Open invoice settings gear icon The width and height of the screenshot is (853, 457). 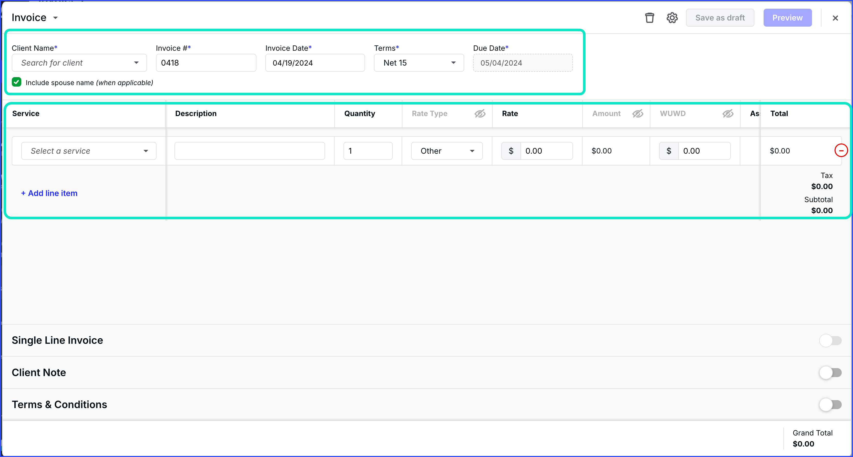click(672, 18)
